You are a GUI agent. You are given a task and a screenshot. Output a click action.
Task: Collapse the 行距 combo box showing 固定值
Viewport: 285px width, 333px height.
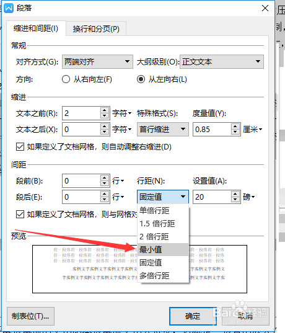click(163, 197)
